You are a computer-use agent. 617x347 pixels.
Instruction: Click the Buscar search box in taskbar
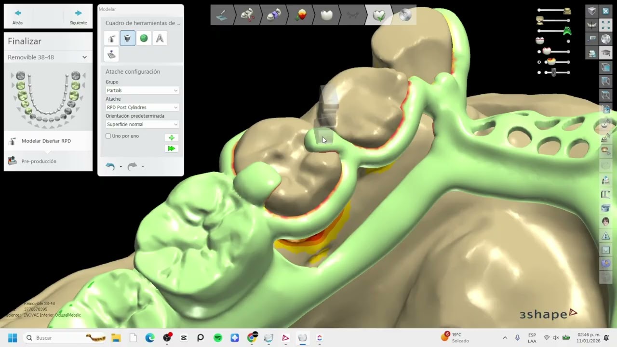pyautogui.click(x=65, y=338)
